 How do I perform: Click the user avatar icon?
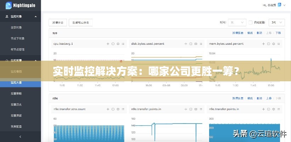(279, 5)
